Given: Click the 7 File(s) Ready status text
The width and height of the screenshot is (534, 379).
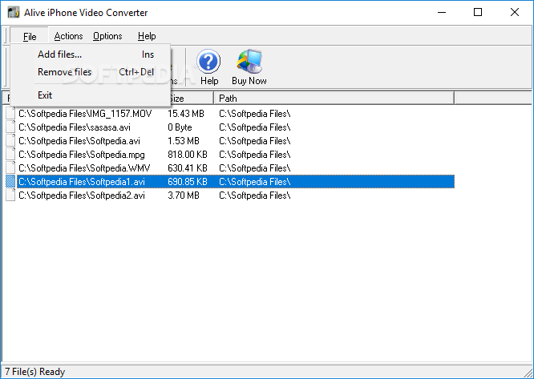Looking at the screenshot, I should tap(34, 372).
